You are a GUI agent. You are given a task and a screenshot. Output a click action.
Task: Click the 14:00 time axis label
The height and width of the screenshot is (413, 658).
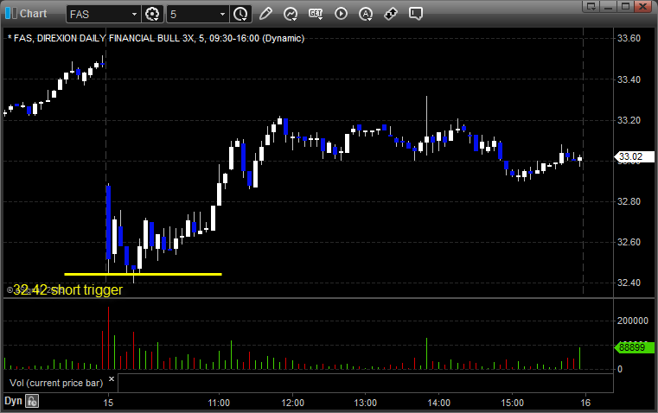click(x=439, y=403)
